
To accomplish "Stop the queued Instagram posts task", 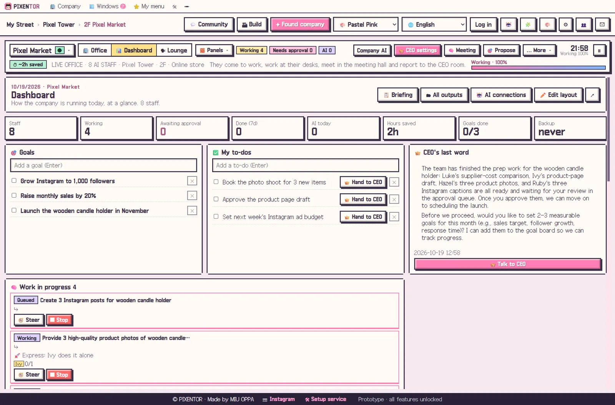I will click(x=59, y=320).
